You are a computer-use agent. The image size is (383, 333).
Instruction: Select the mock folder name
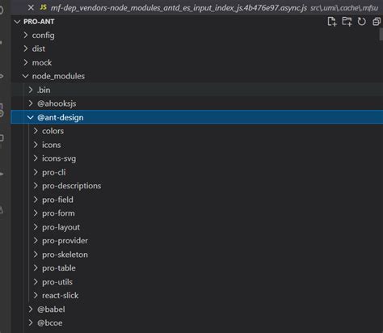pos(42,63)
